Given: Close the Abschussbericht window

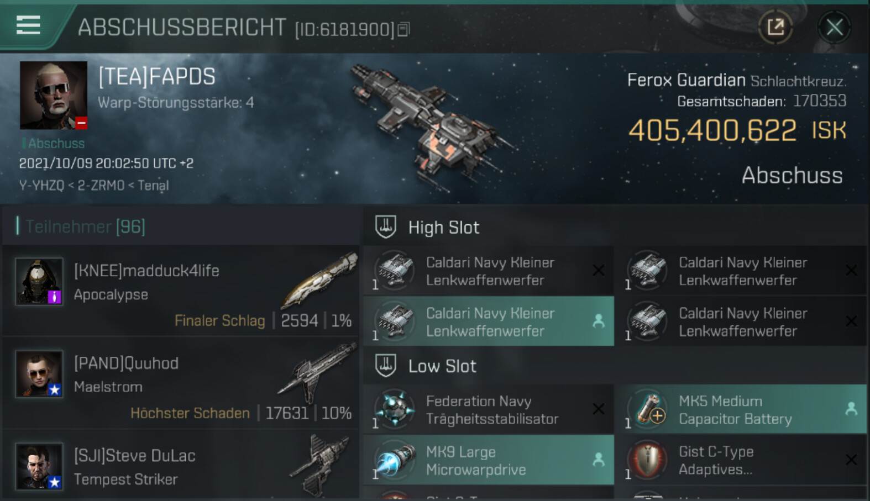Looking at the screenshot, I should 834,27.
